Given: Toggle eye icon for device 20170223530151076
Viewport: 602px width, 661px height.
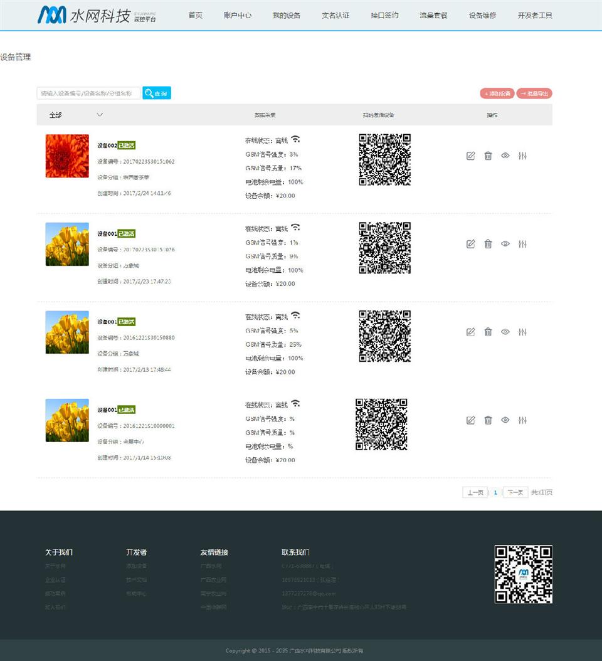Looking at the screenshot, I should point(505,244).
